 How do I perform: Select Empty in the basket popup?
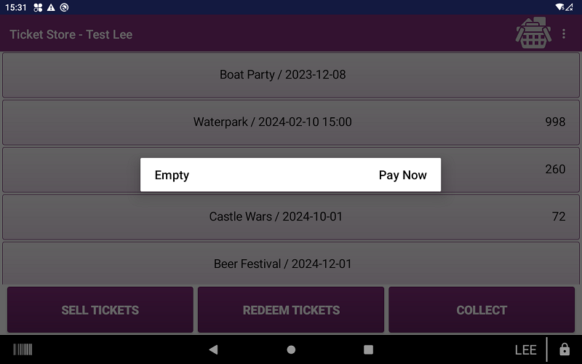172,175
